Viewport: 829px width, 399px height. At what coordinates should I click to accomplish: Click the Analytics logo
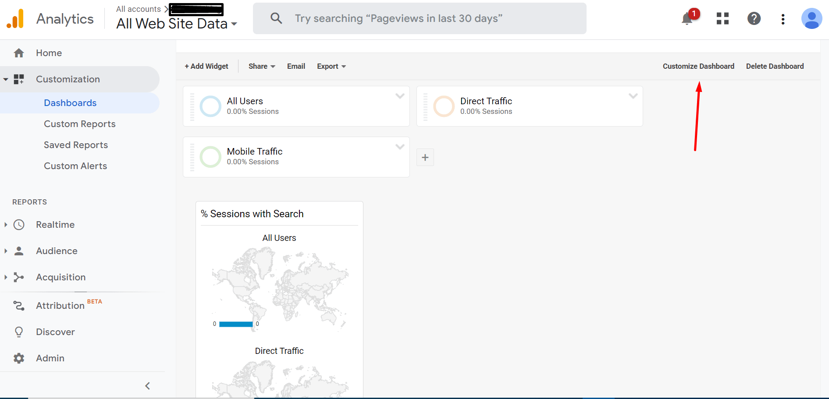[50, 18]
